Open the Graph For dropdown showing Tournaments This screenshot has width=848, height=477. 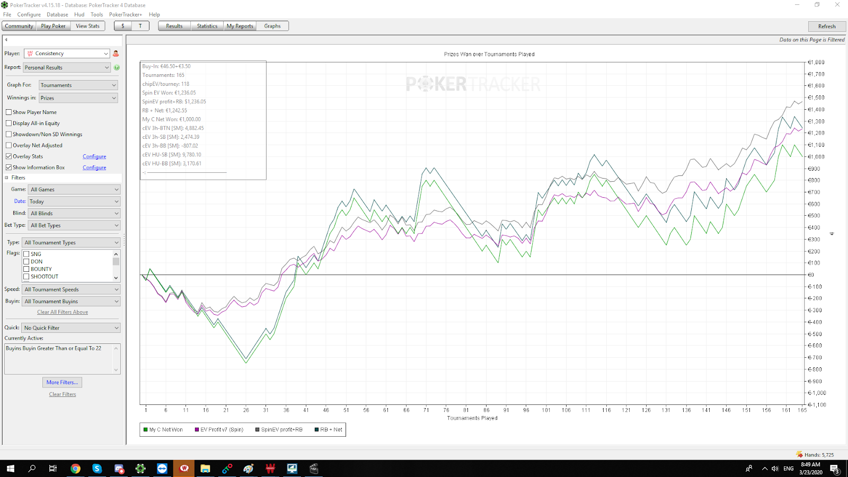[x=78, y=85]
